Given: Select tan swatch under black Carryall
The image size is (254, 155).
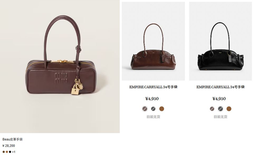Looking at the screenshot, I should pyautogui.click(x=229, y=109).
